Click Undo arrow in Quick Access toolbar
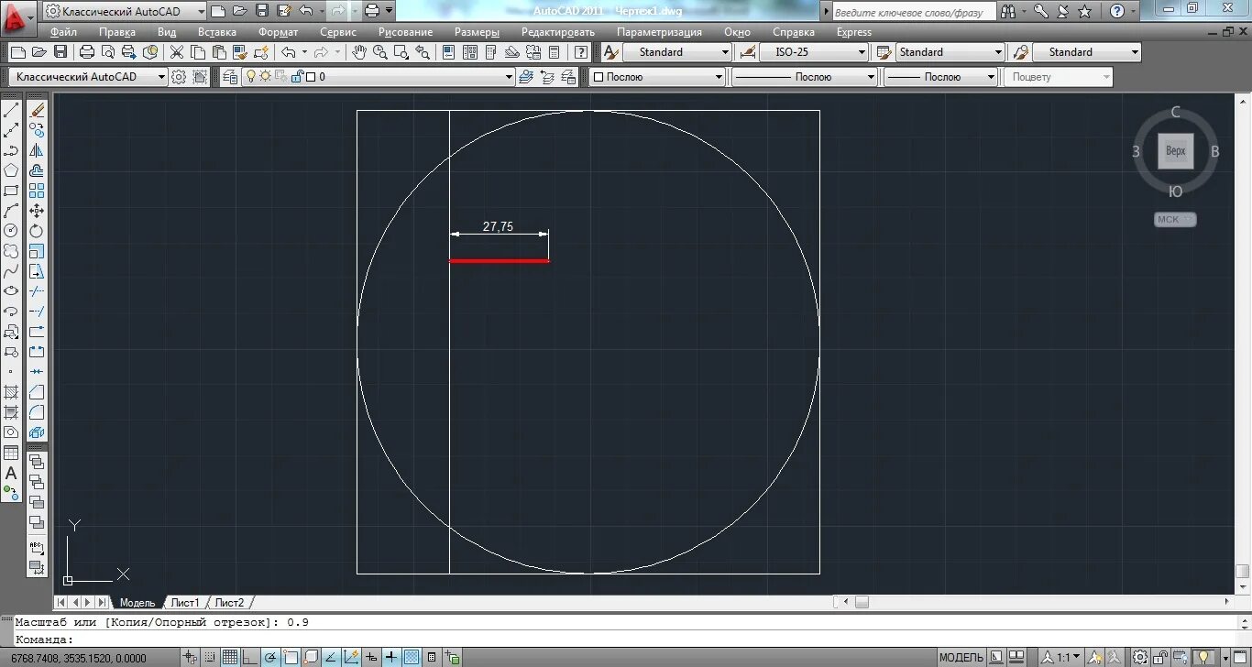Viewport: 1252px width, 667px height. [305, 11]
